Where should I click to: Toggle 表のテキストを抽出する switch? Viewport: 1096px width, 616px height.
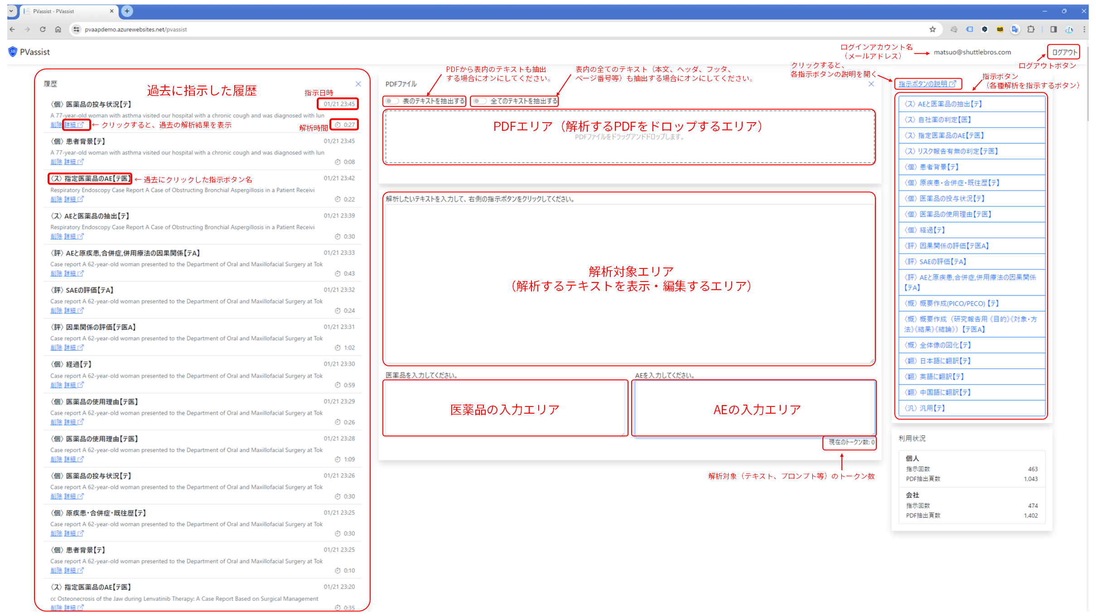tap(392, 101)
